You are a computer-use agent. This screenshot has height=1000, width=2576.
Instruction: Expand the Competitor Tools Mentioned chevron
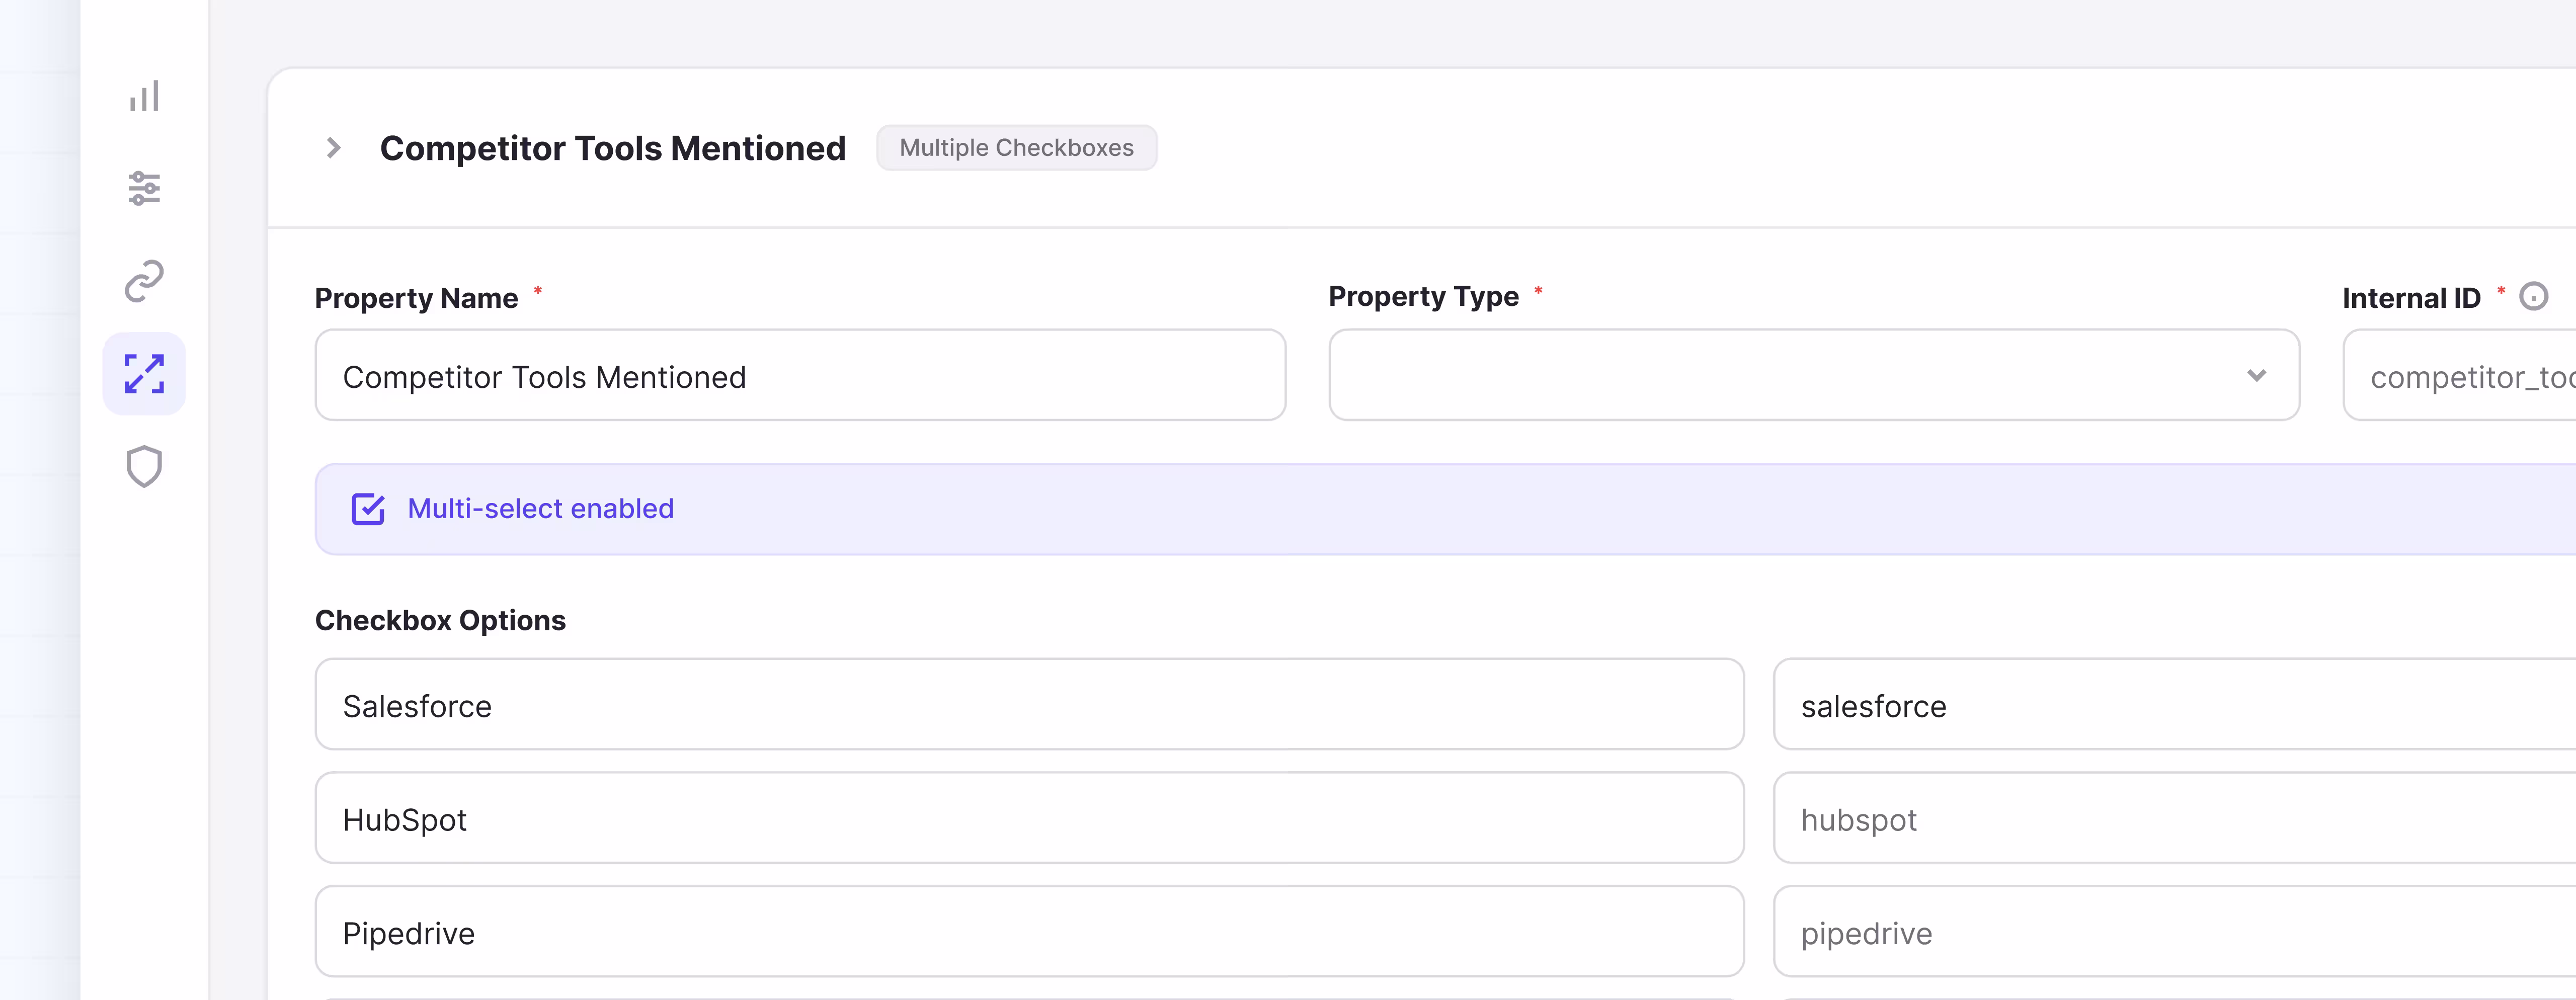(x=334, y=148)
